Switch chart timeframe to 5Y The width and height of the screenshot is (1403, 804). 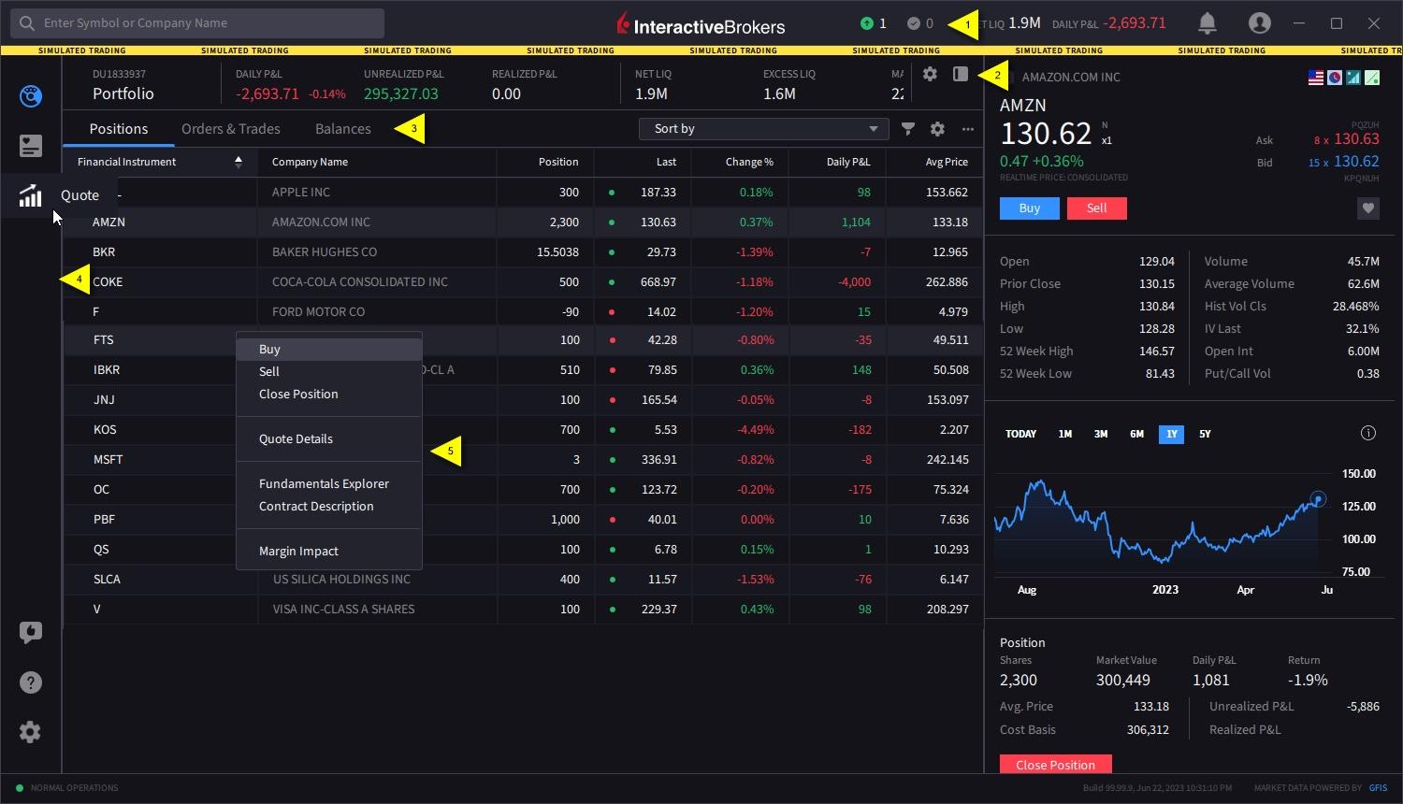[x=1205, y=434]
